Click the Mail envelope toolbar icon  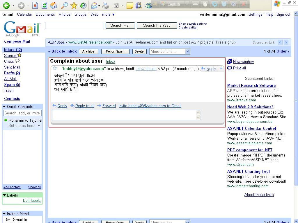94,6
